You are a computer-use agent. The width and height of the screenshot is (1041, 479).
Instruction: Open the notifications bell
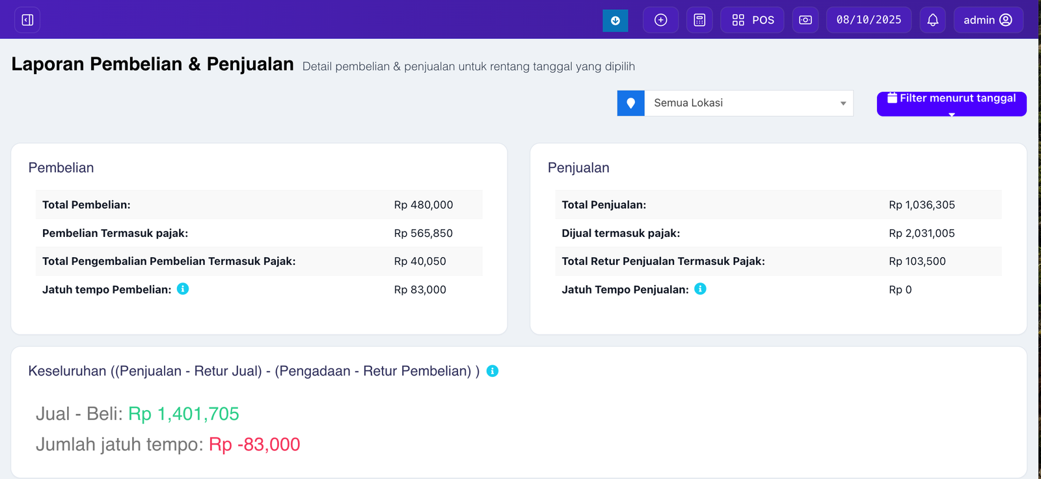[932, 20]
